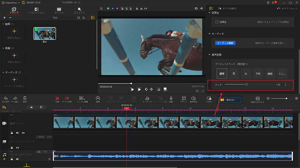
Task: Click the audio extract speaker icon
Action: point(193,98)
